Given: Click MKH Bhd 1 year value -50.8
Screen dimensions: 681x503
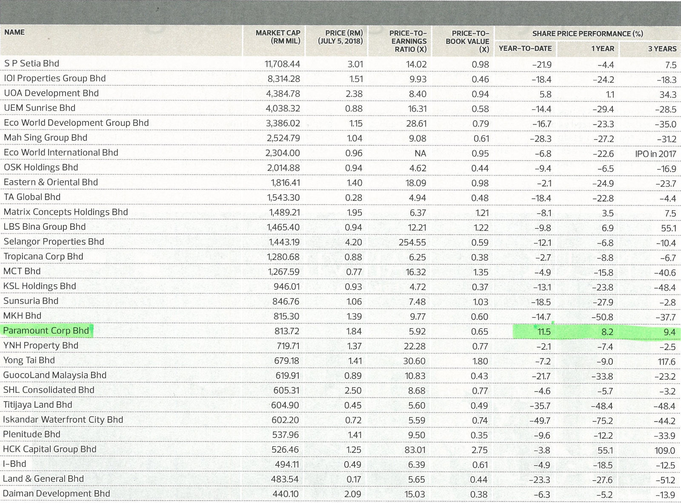Looking at the screenshot, I should pos(603,317).
